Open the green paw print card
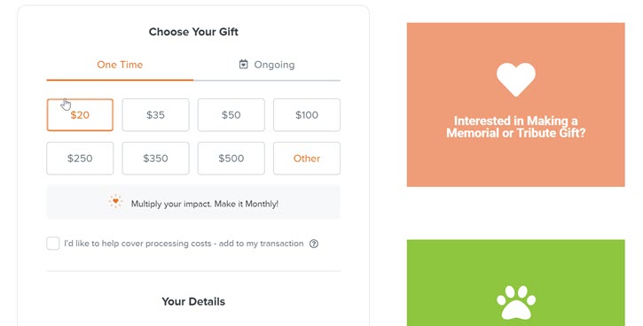 [516, 283]
